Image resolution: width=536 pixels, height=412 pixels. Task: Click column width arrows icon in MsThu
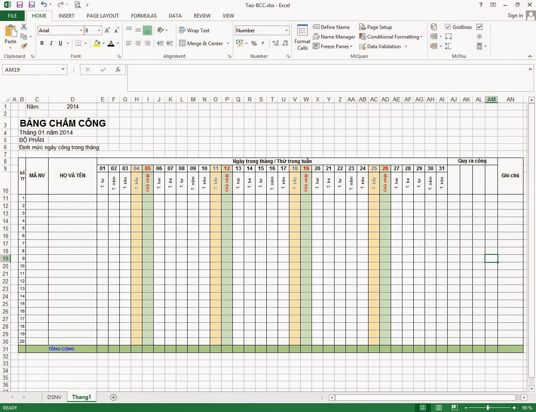448,36
